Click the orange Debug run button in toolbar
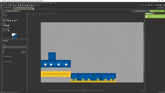 164,5
